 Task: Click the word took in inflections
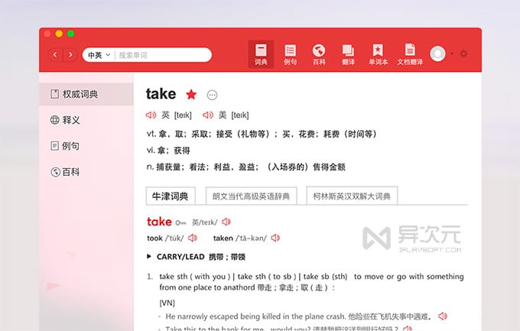[154, 239]
